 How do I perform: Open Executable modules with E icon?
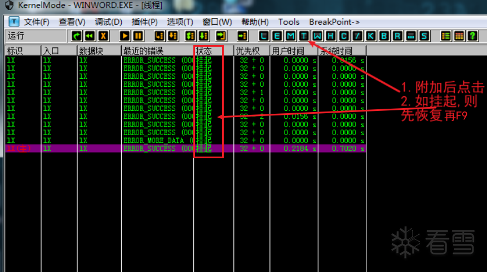277,36
